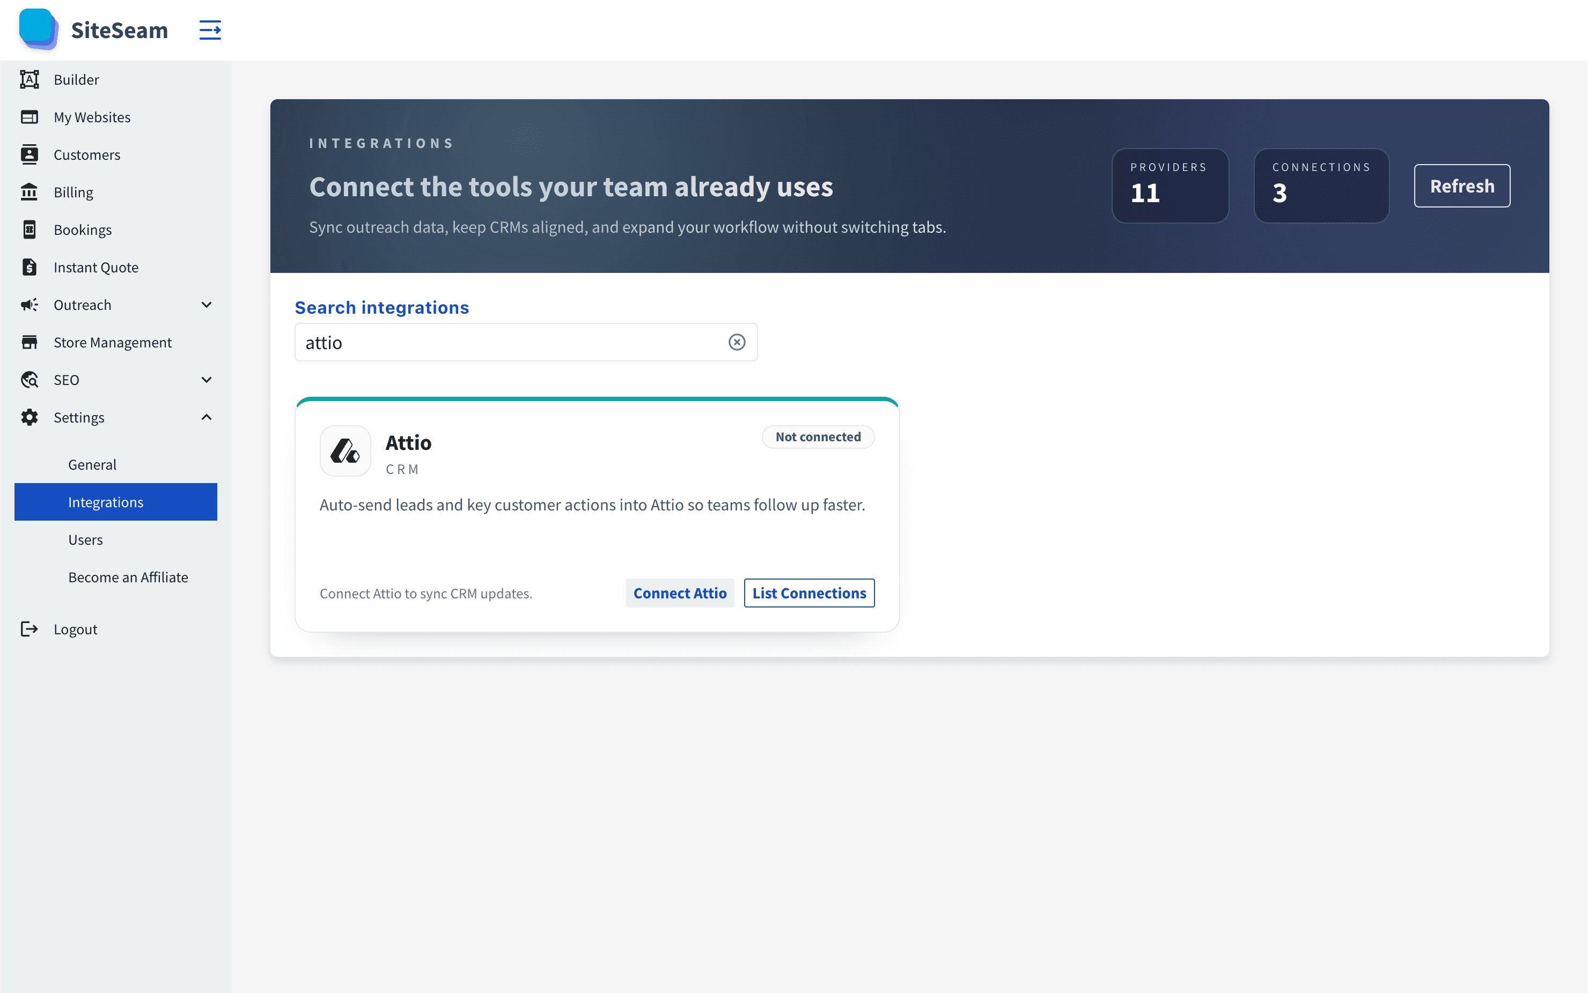Expand the SEO submenu chevron
The width and height of the screenshot is (1588, 993).
click(x=207, y=380)
